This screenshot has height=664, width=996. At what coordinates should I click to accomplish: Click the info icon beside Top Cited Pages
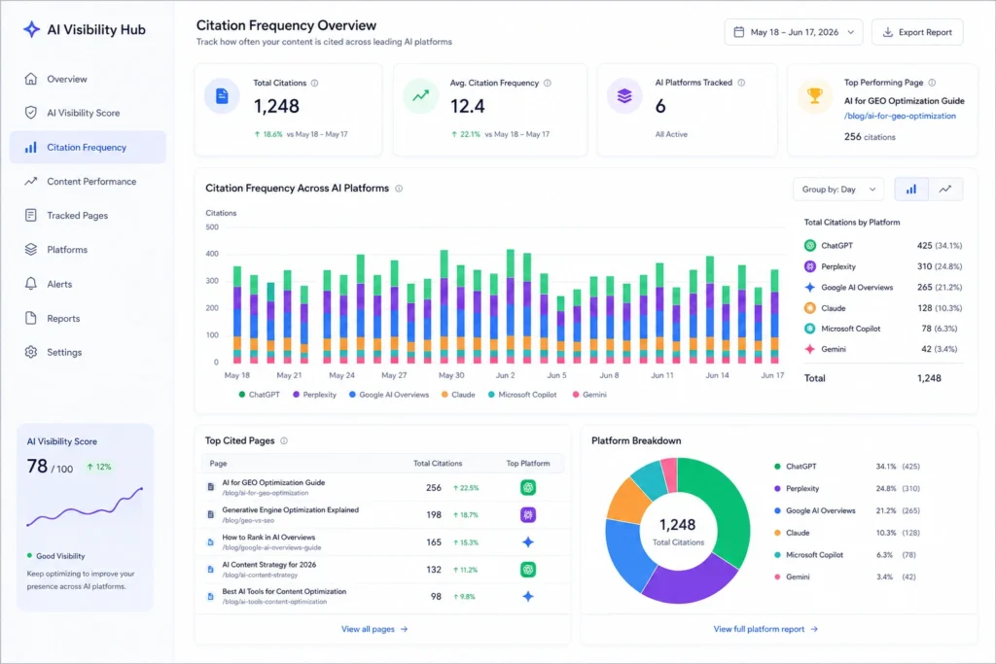tap(284, 440)
